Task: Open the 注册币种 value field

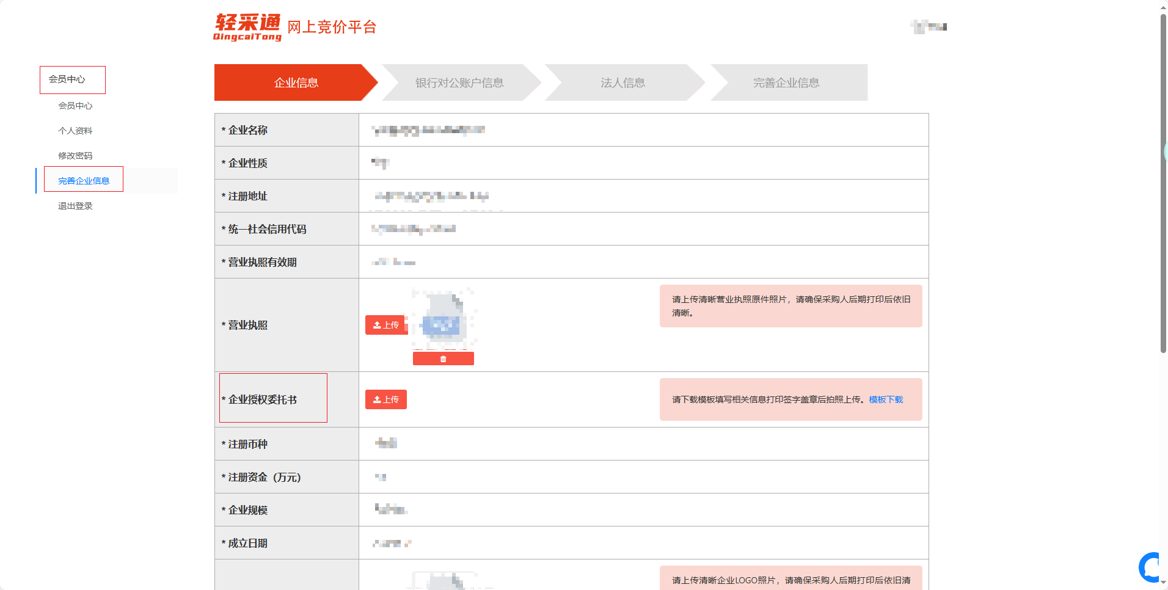Action: click(643, 444)
